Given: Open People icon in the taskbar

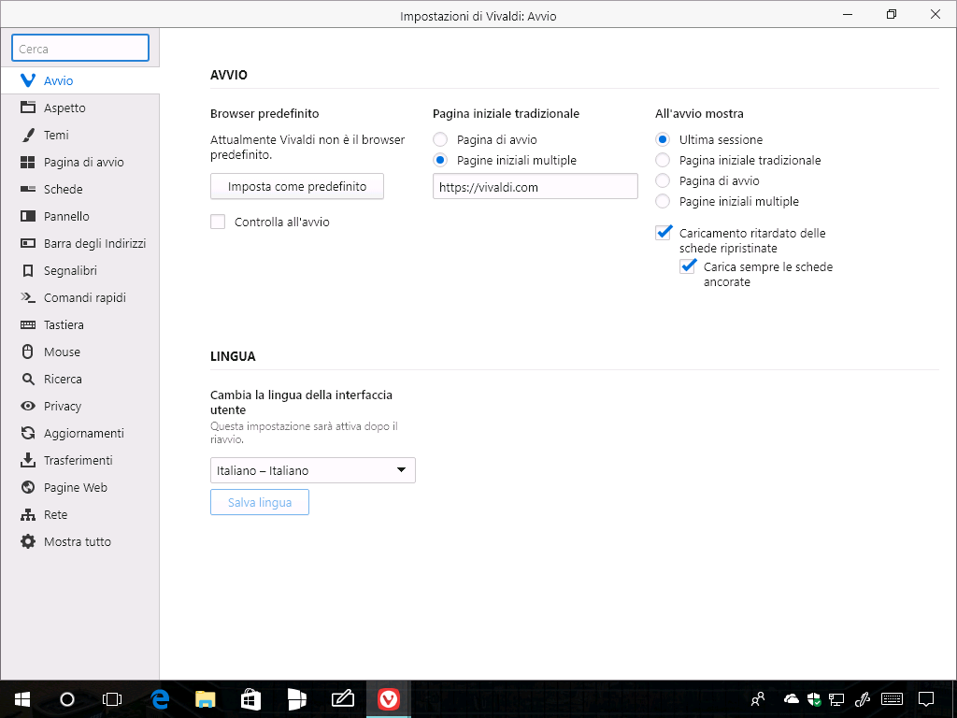Looking at the screenshot, I should click(x=758, y=698).
